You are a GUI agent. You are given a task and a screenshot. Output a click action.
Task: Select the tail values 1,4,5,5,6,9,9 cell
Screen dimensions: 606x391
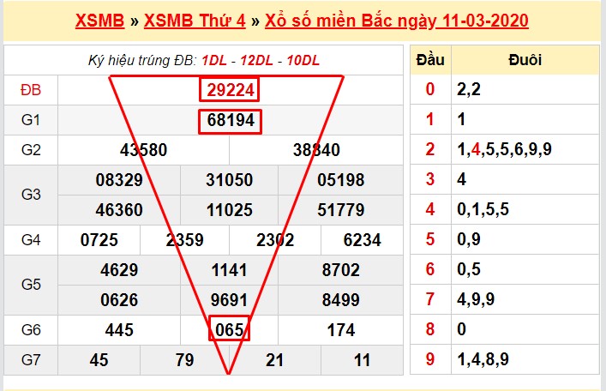[504, 150]
